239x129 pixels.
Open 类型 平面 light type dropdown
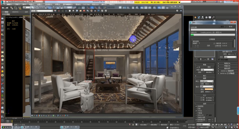click(x=207, y=70)
